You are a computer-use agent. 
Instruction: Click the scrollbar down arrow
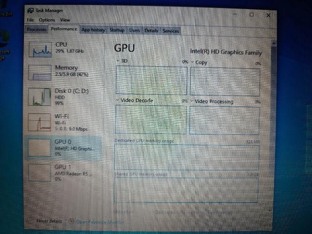pos(270,210)
